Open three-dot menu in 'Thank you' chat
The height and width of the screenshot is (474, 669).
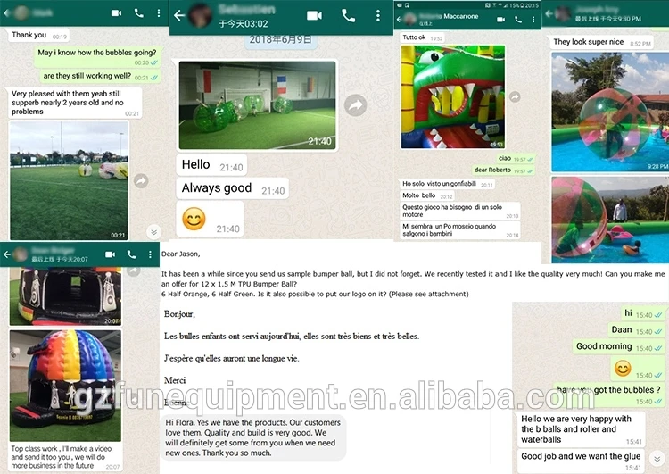[x=158, y=13]
